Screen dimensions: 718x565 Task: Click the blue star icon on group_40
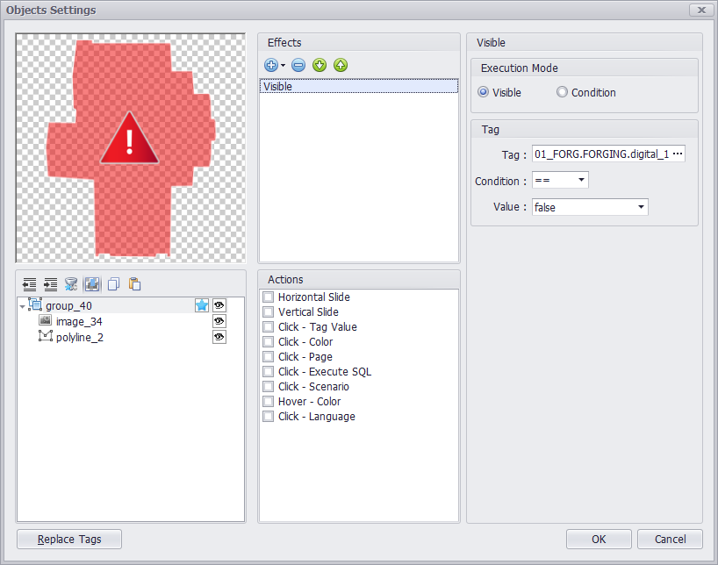(x=202, y=306)
